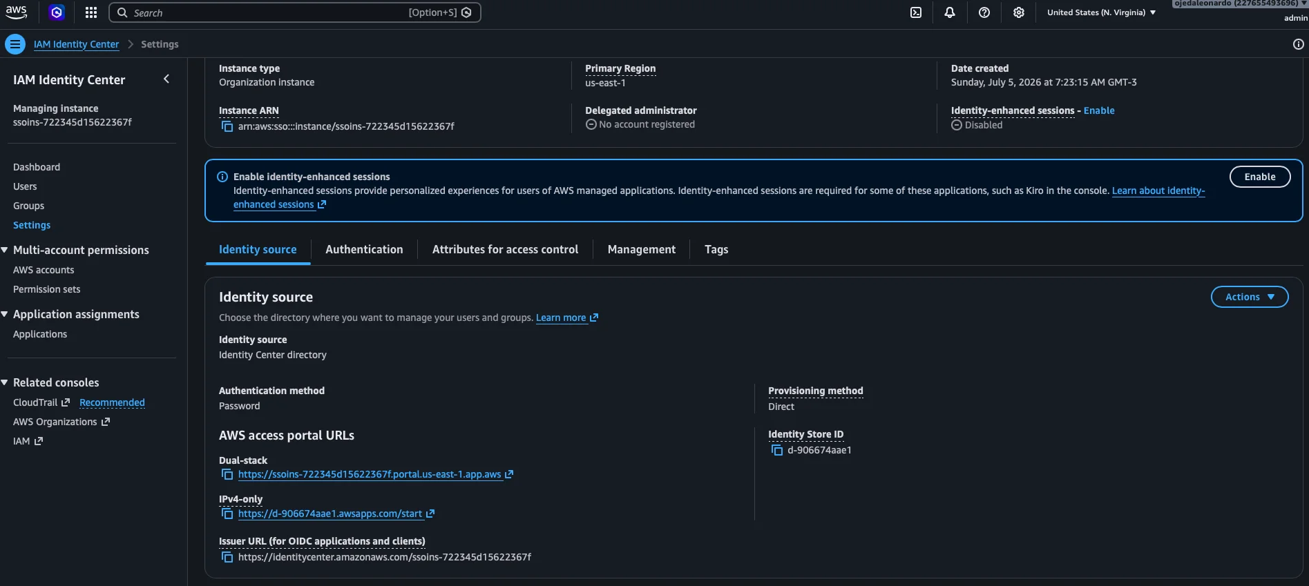Click the IAM external link icon
Image resolution: width=1309 pixels, height=586 pixels.
(39, 441)
